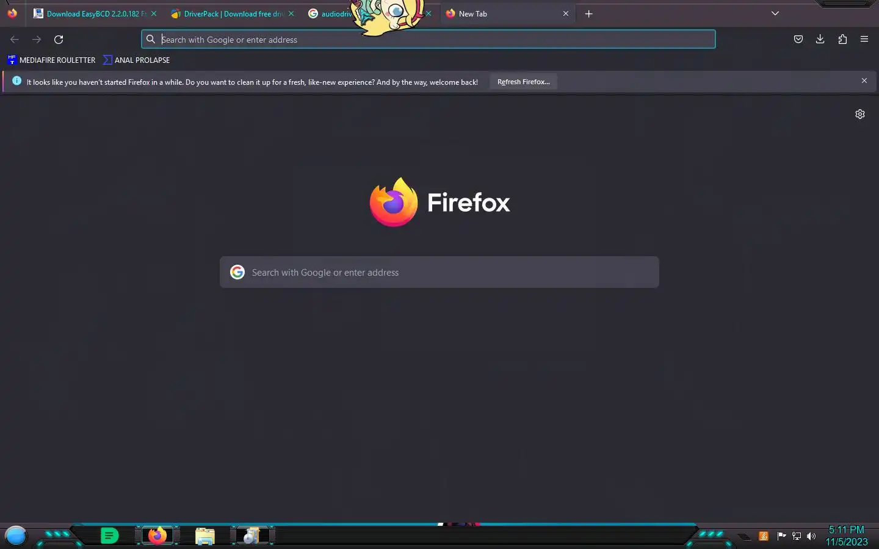Click the center Google search box
The width and height of the screenshot is (879, 549).
pos(440,272)
